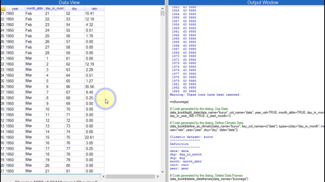
Task: Select the rain value 1.27
Action: point(89,81)
